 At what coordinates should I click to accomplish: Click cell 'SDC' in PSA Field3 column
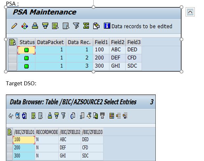coord(134,66)
